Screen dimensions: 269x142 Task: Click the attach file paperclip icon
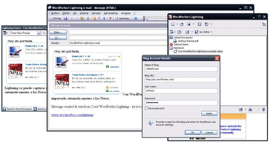88,18
